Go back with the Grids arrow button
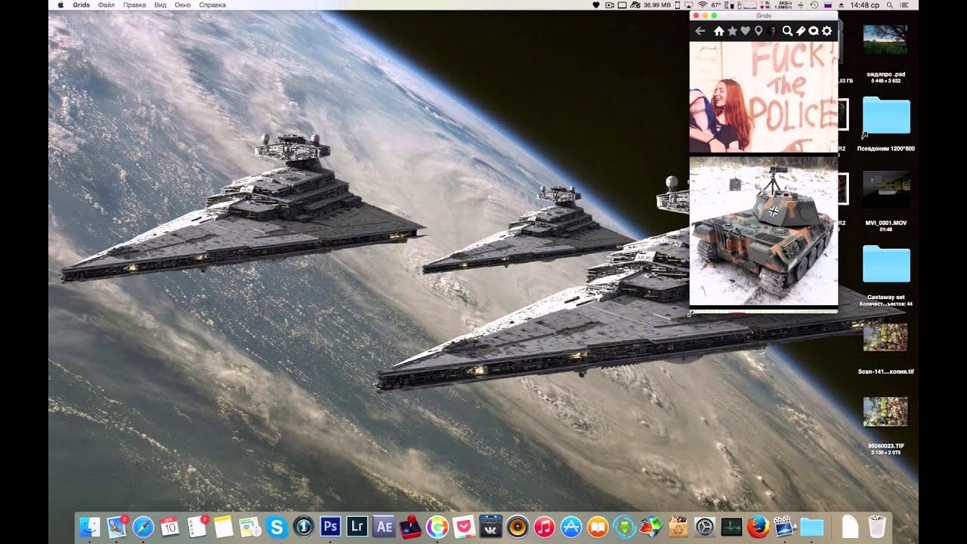This screenshot has width=967, height=544. [700, 31]
